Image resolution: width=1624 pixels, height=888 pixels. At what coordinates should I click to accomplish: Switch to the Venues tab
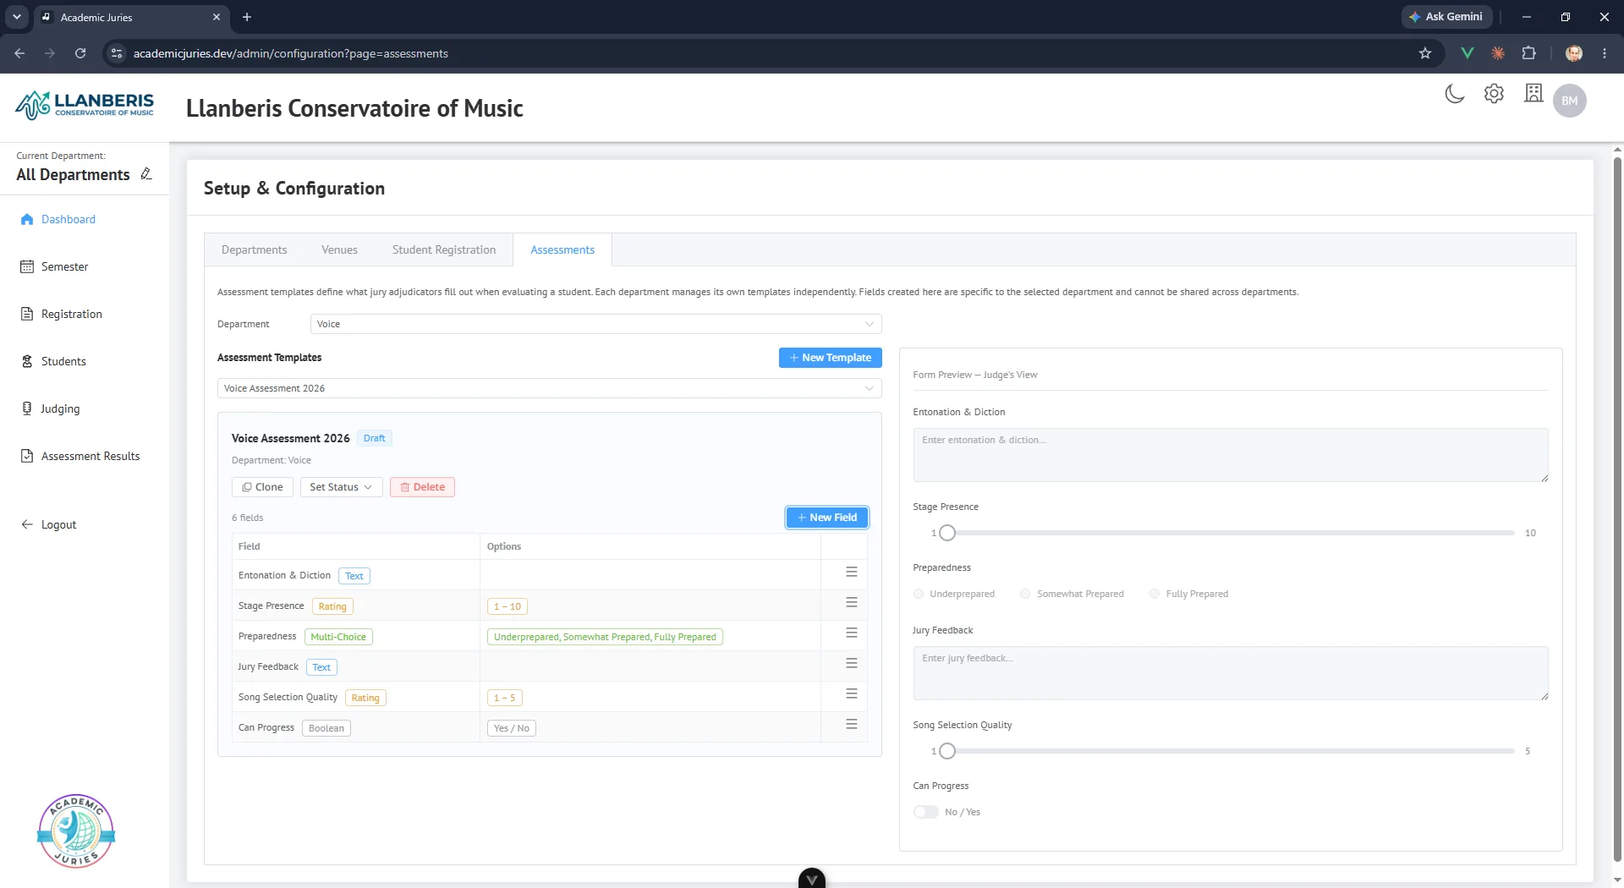(x=339, y=250)
